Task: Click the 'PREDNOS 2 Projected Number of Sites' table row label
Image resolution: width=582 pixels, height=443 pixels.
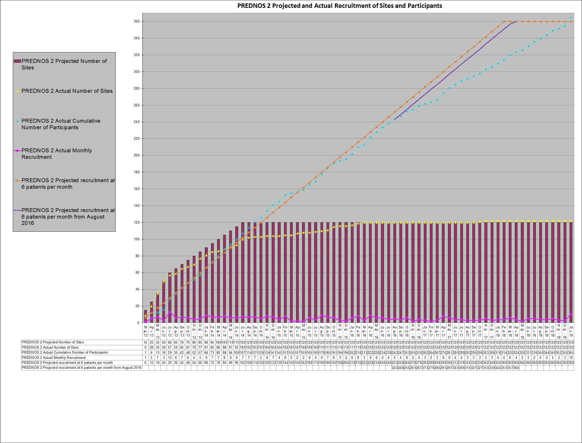Action: point(53,342)
